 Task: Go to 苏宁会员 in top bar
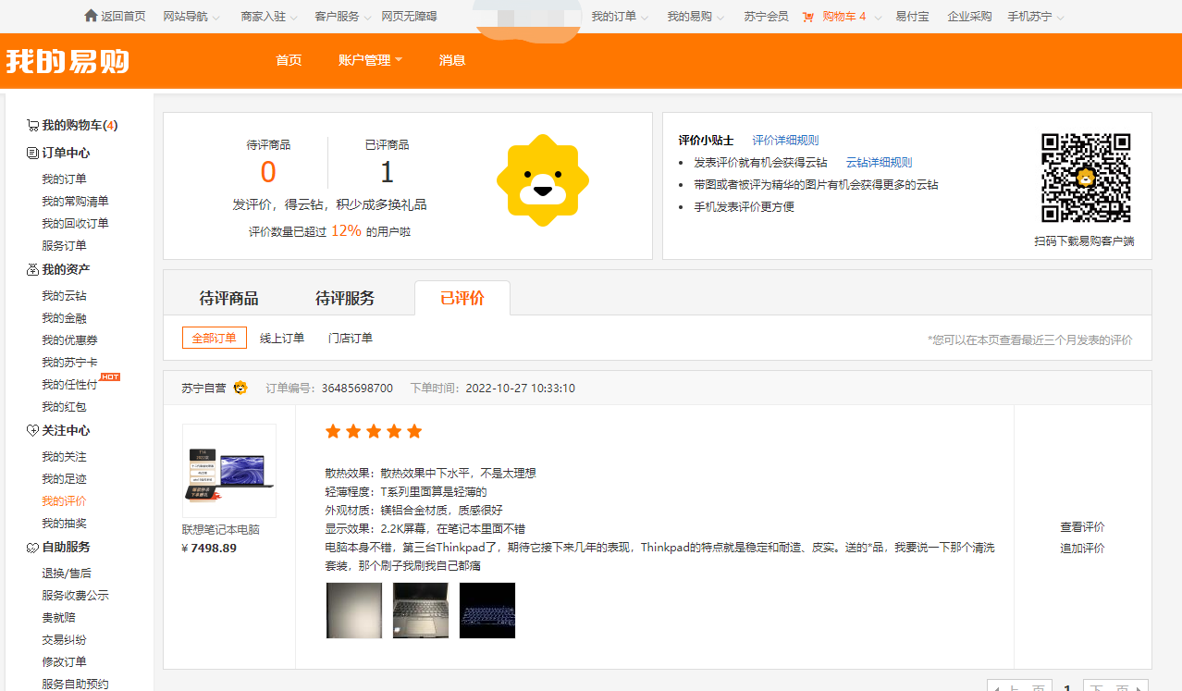[x=767, y=17]
